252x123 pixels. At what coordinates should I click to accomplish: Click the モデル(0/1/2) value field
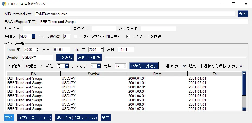tap(67, 36)
